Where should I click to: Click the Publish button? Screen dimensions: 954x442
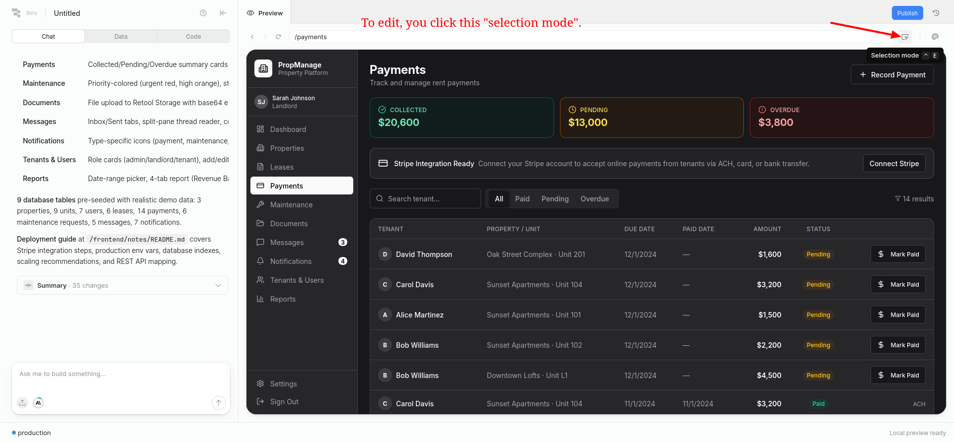(907, 13)
